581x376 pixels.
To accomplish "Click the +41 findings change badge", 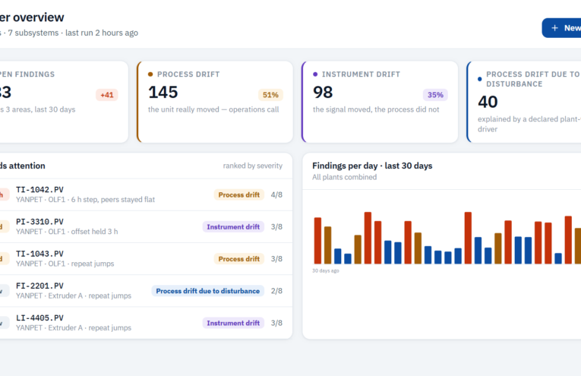I will 107,95.
